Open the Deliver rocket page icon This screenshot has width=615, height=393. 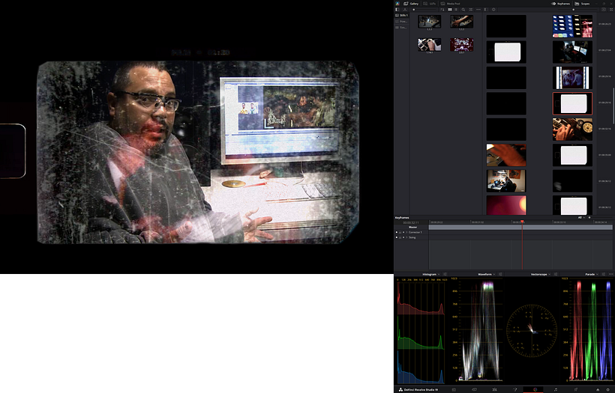coord(574,389)
